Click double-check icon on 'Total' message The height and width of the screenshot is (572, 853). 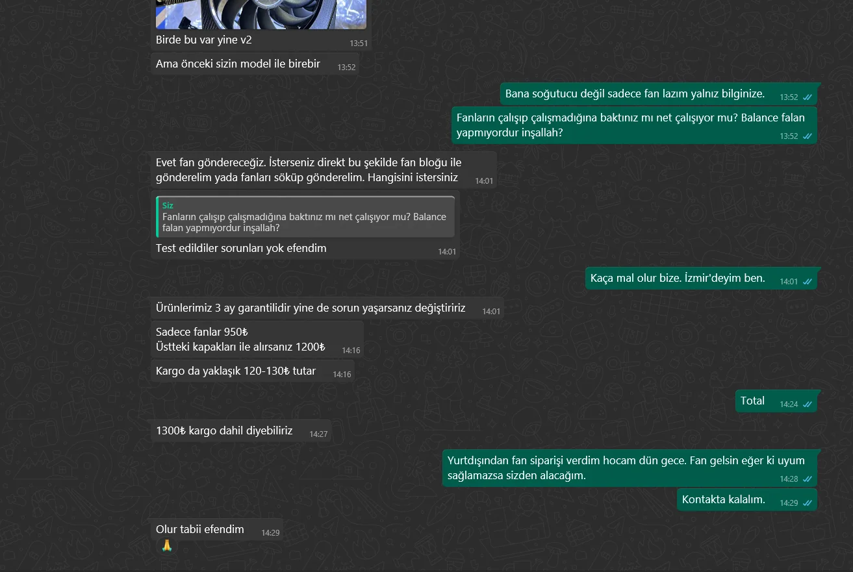tap(808, 404)
